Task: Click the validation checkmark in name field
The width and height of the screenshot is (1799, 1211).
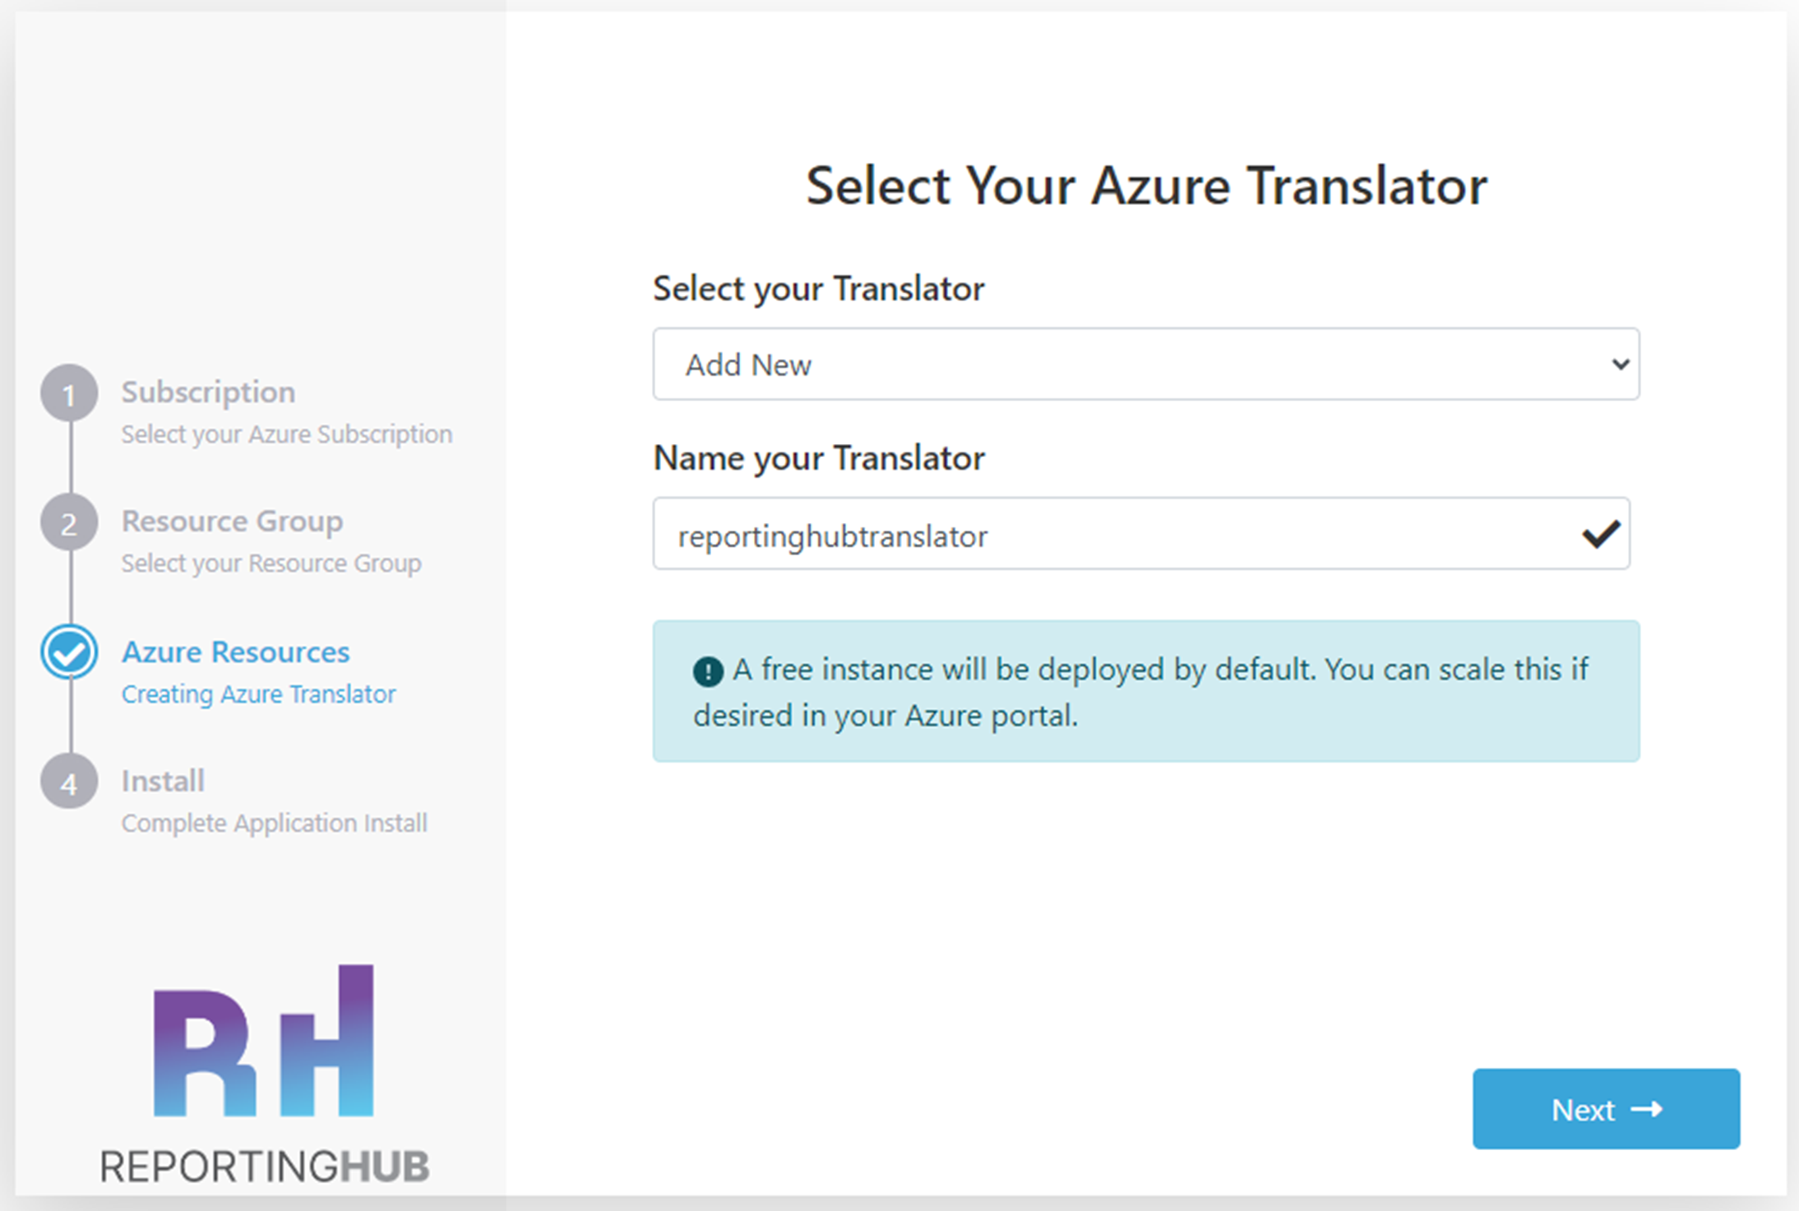Action: [x=1600, y=534]
